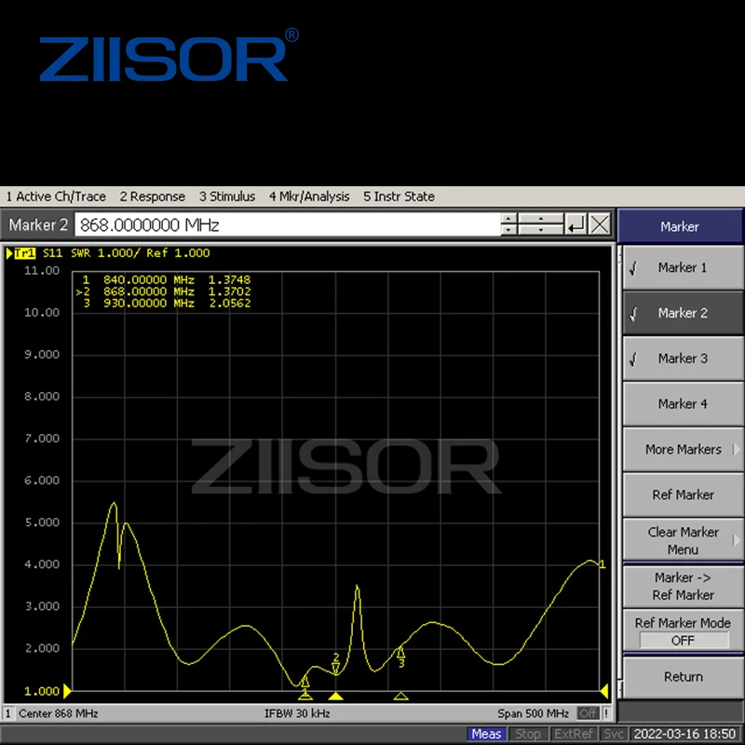Click the Marker 2 frequency input field

(x=288, y=224)
